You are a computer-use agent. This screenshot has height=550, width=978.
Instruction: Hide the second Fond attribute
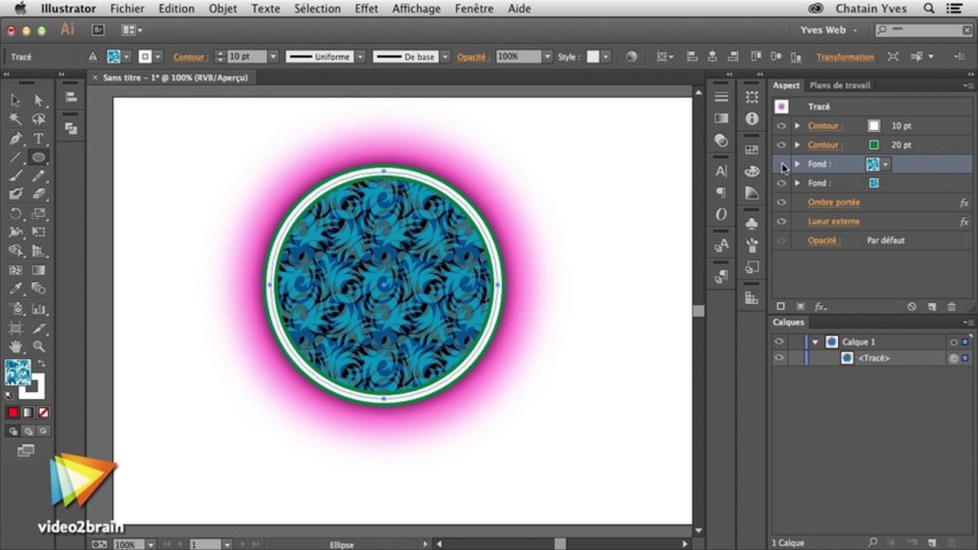point(781,183)
